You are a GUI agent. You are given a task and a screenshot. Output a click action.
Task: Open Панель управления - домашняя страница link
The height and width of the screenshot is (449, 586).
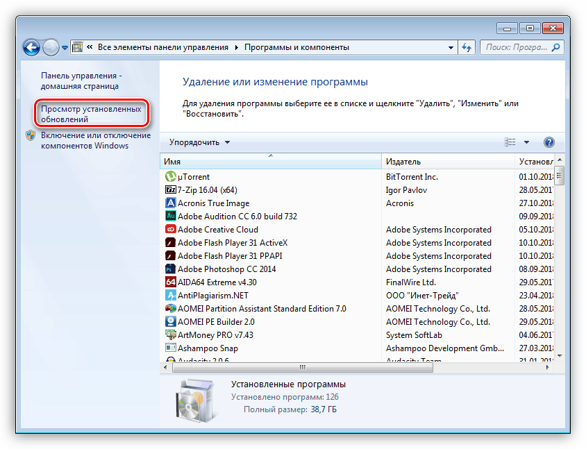tap(81, 81)
